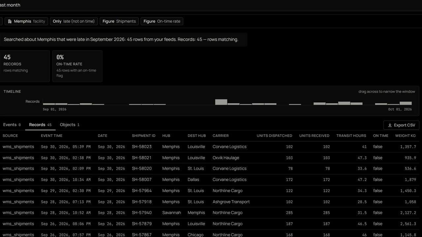Click the timeline start label Sep 01, 2026
422x237 pixels.
pyautogui.click(x=54, y=109)
